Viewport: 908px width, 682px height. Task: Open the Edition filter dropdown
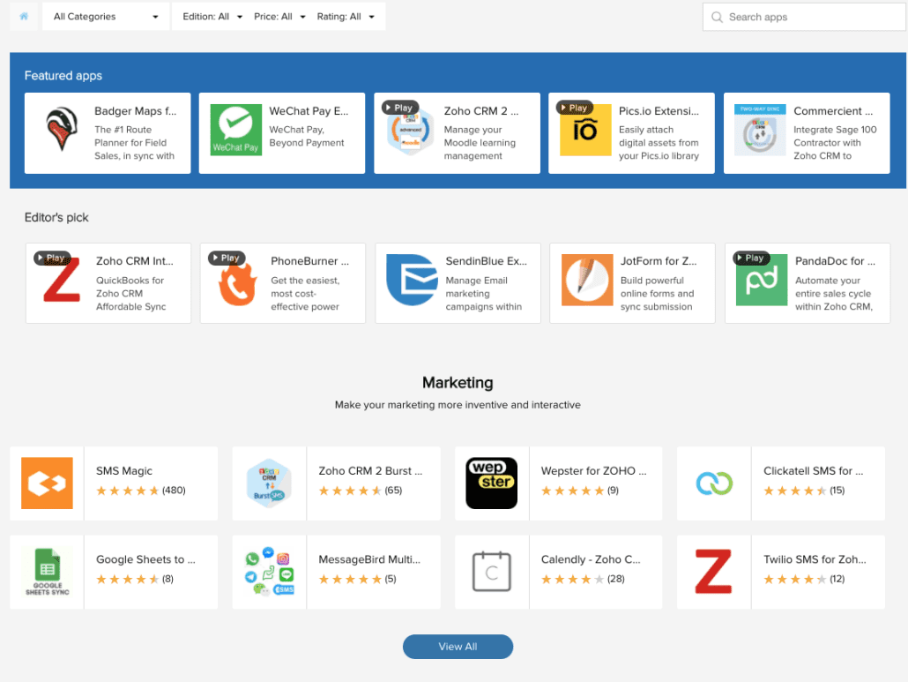pos(212,16)
